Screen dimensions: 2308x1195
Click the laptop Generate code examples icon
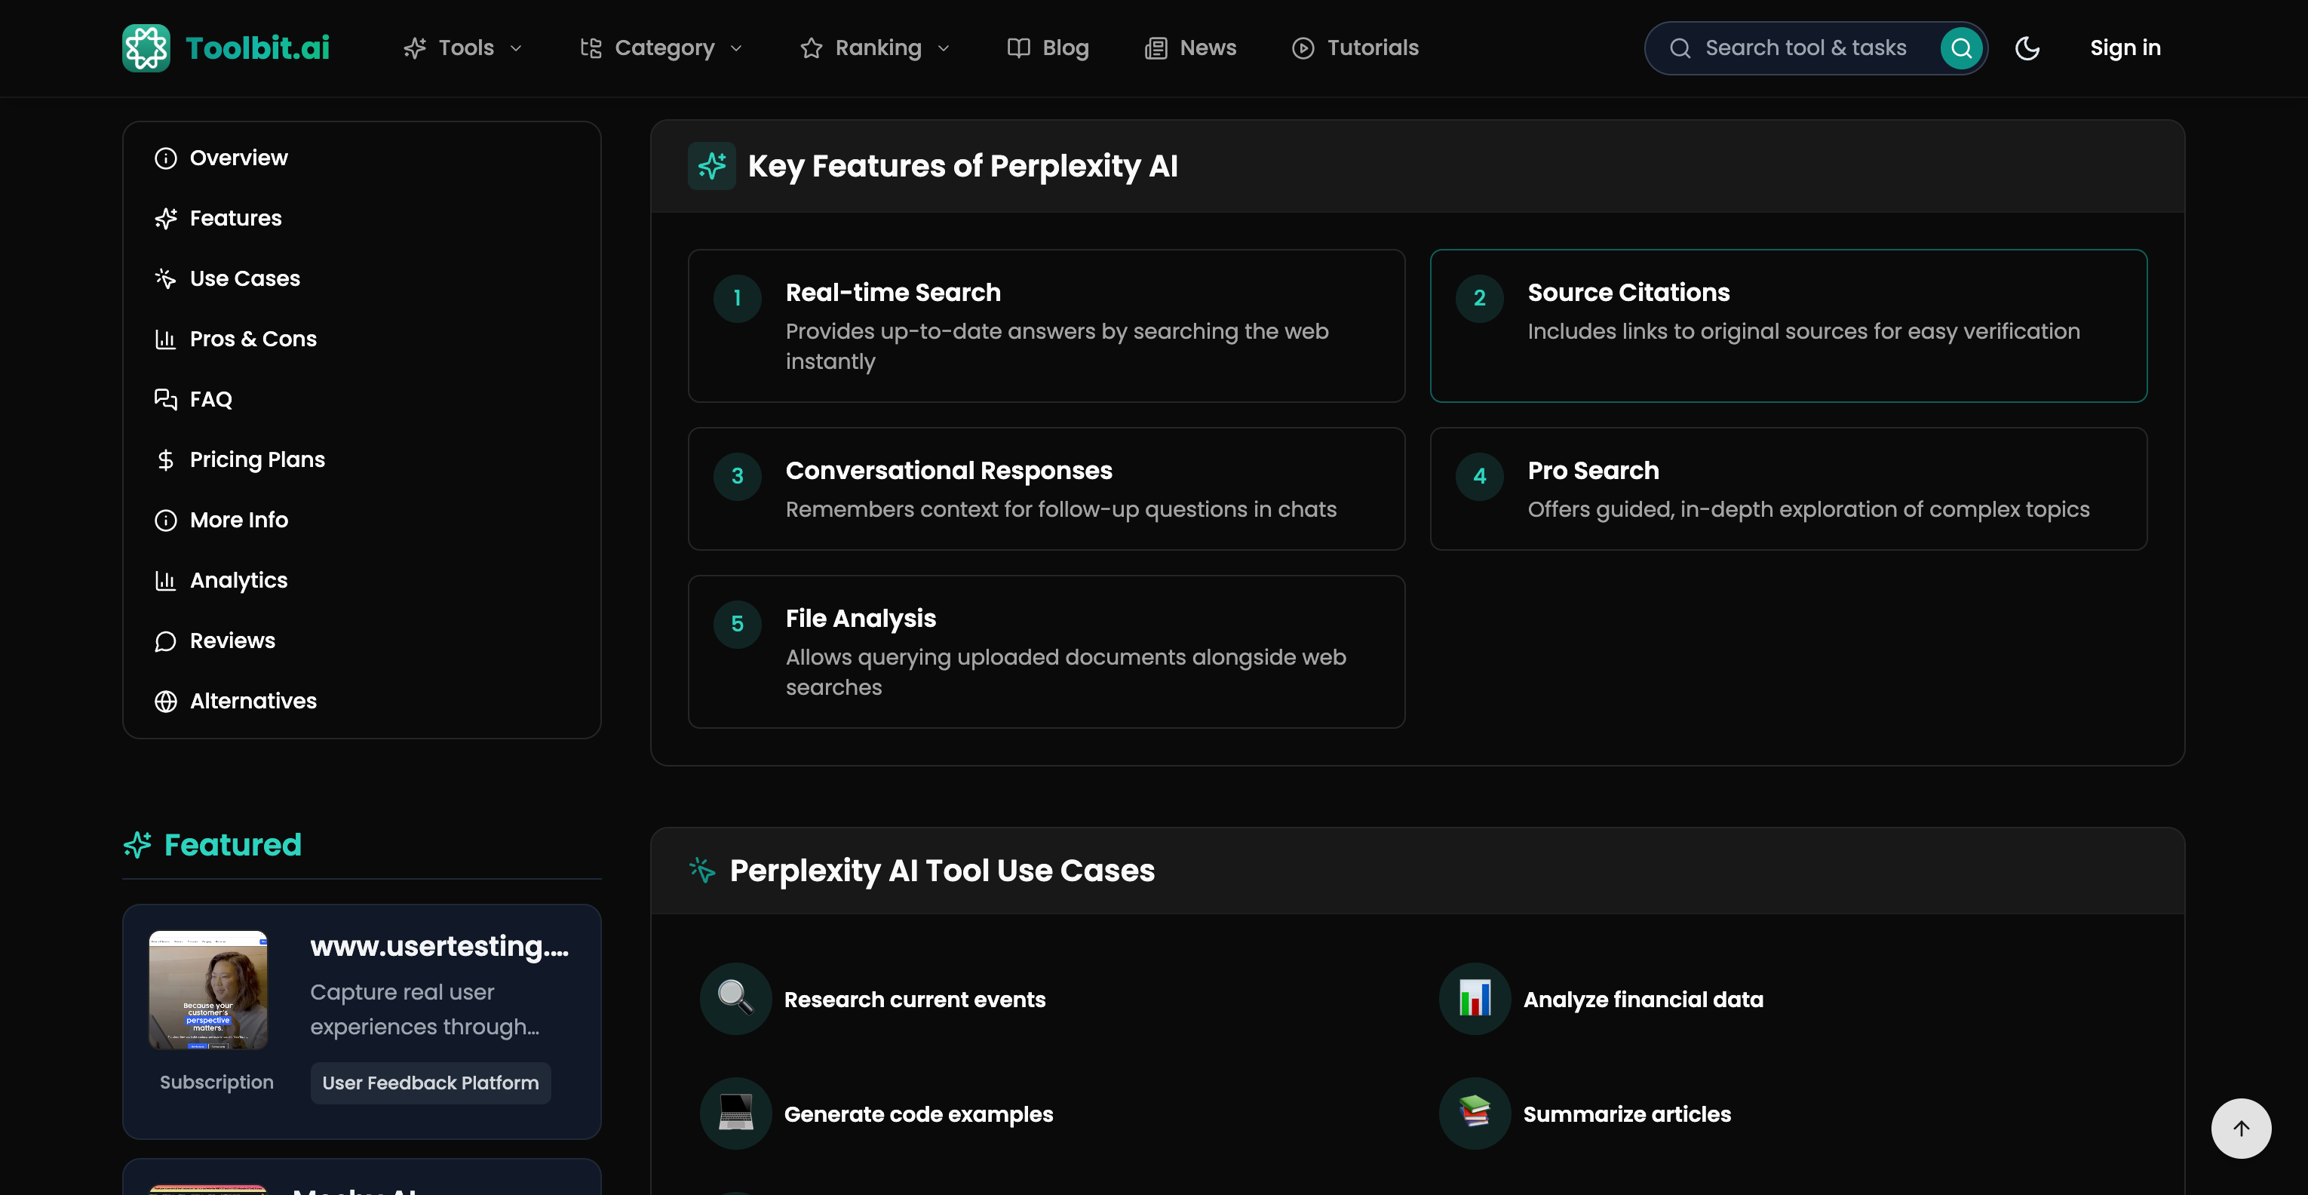click(735, 1113)
